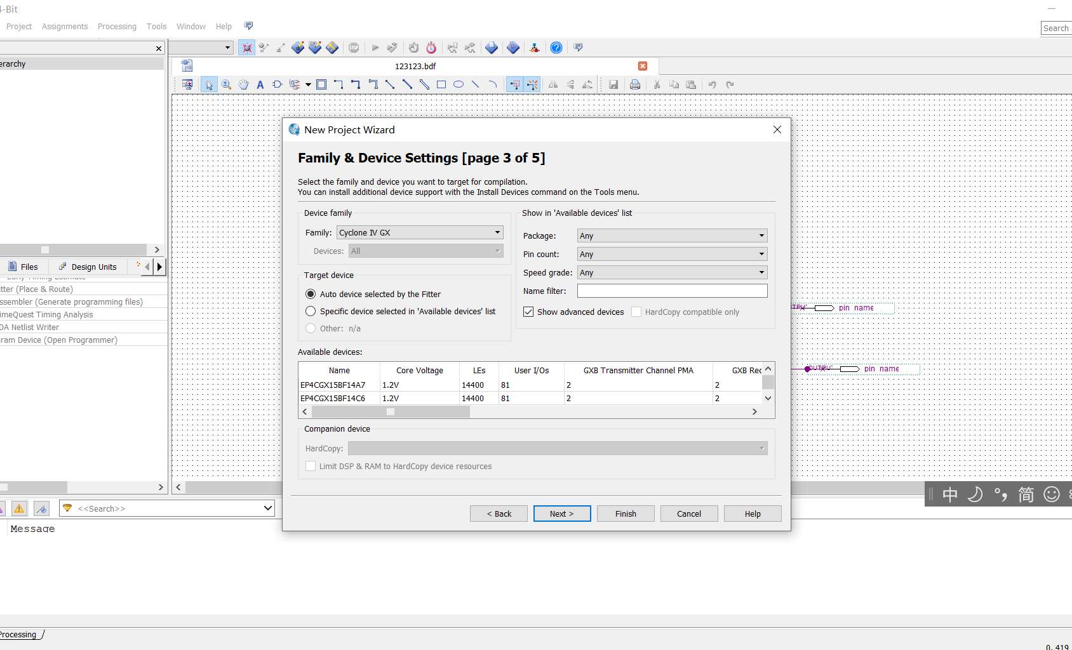Click the Cut (scissors) icon
Screen dimensions: 1072x650
tap(657, 84)
